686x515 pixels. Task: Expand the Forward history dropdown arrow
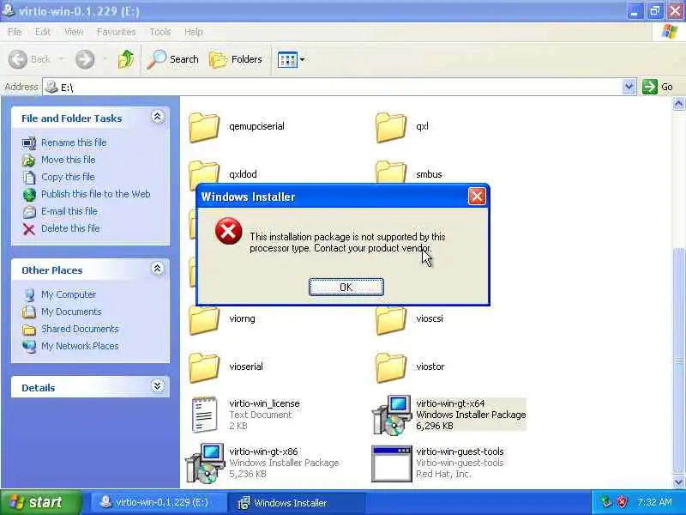coord(105,59)
